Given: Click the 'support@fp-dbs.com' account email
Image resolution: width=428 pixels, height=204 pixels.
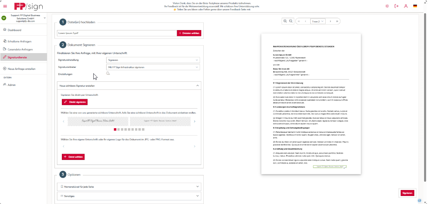Looking at the screenshot, I should [26, 21].
